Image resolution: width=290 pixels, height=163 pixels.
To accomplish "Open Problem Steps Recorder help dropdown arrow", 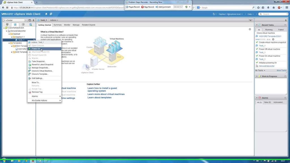I will (x=189, y=7).
